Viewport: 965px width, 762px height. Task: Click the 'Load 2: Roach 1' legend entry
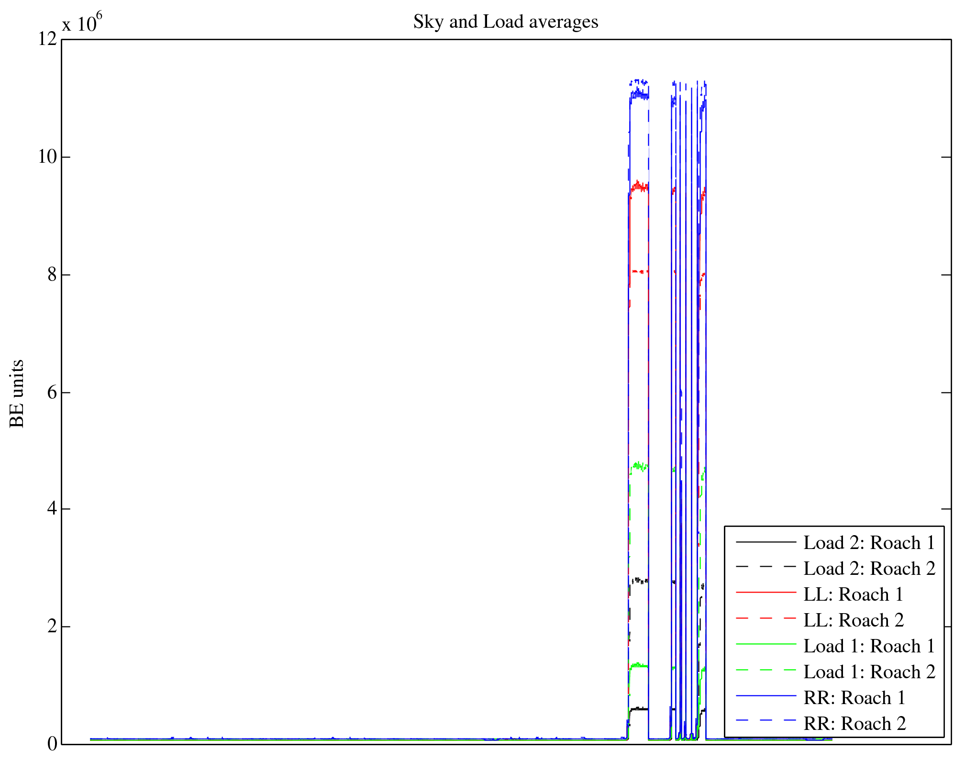[869, 542]
